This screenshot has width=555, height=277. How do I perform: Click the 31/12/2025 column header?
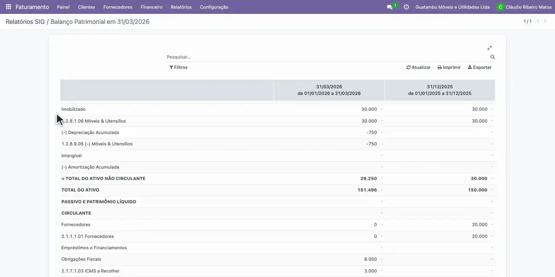click(440, 90)
